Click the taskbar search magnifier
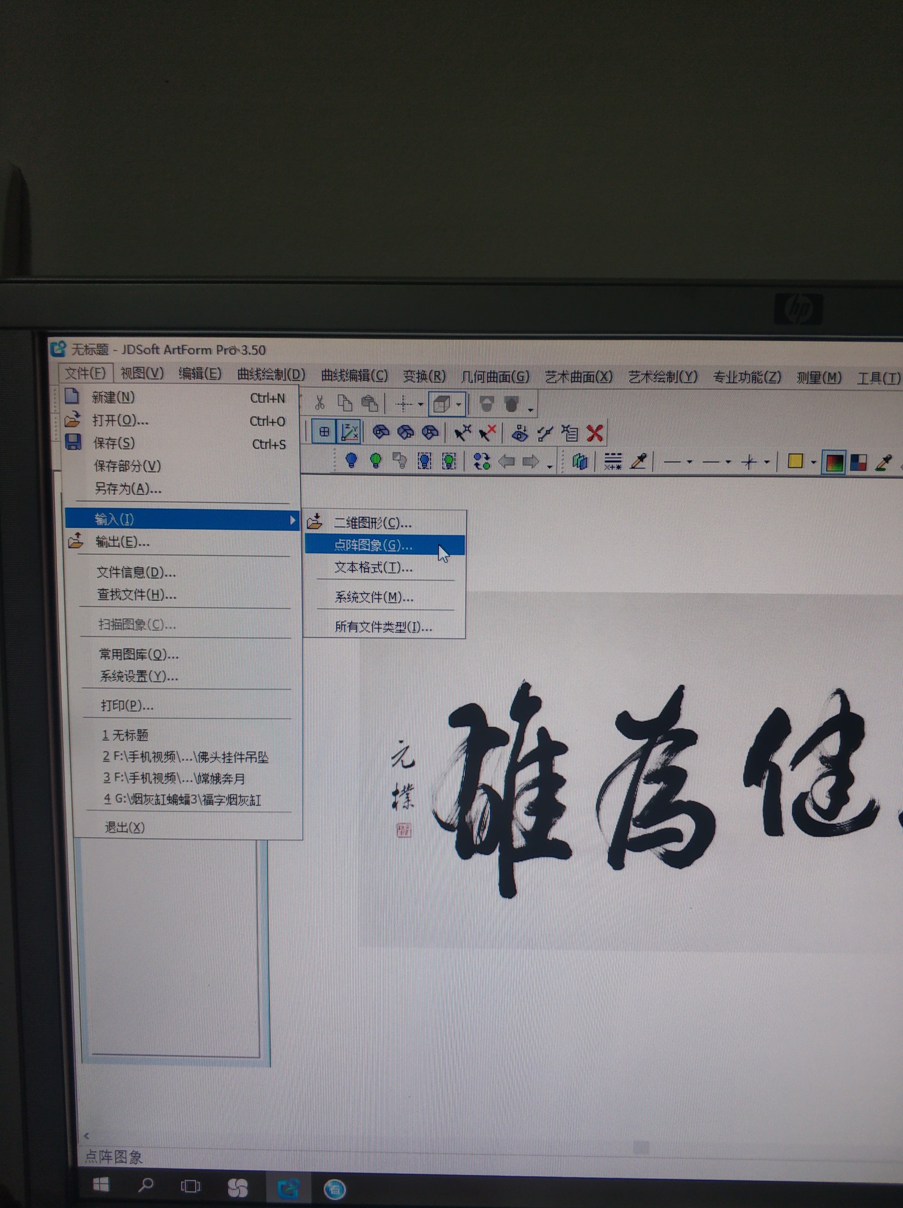The image size is (903, 1208). [146, 1185]
